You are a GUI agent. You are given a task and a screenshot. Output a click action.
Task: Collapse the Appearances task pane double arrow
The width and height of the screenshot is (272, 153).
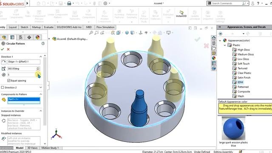click(220, 27)
